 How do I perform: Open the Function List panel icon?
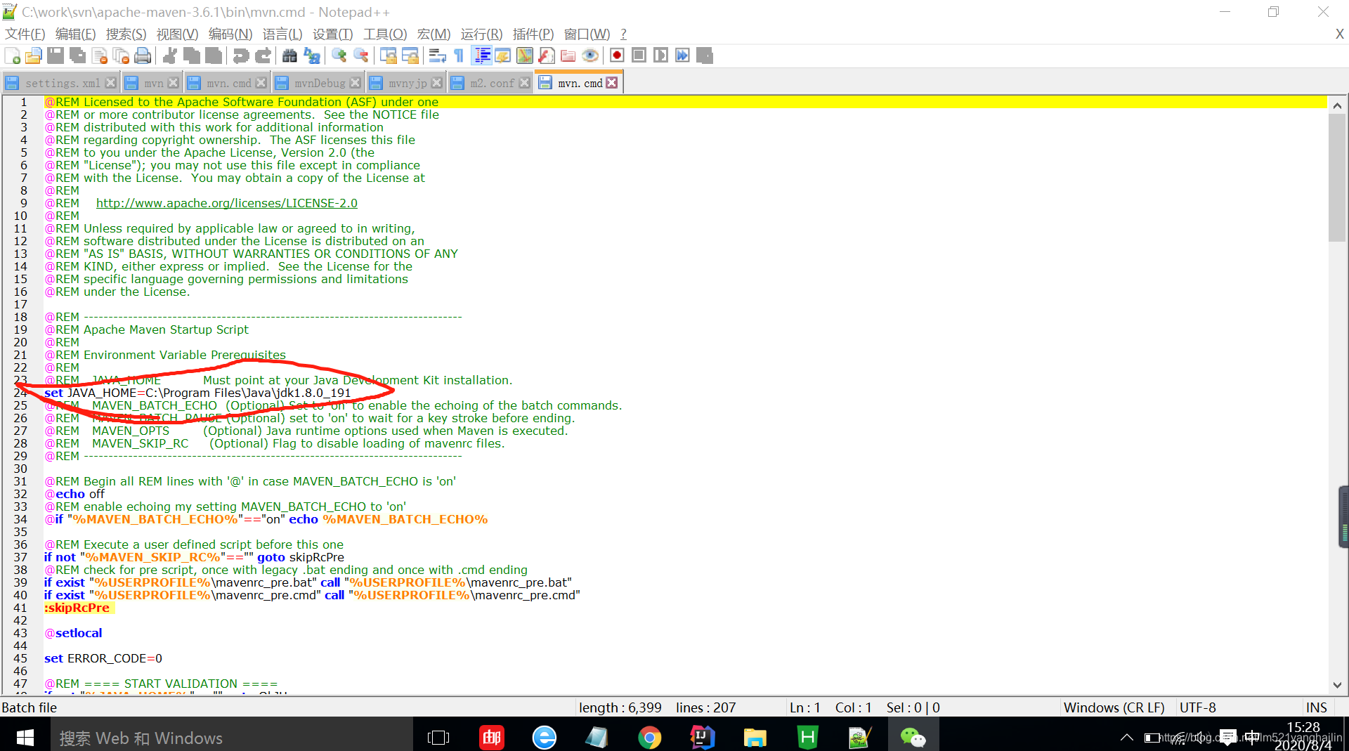tap(503, 55)
